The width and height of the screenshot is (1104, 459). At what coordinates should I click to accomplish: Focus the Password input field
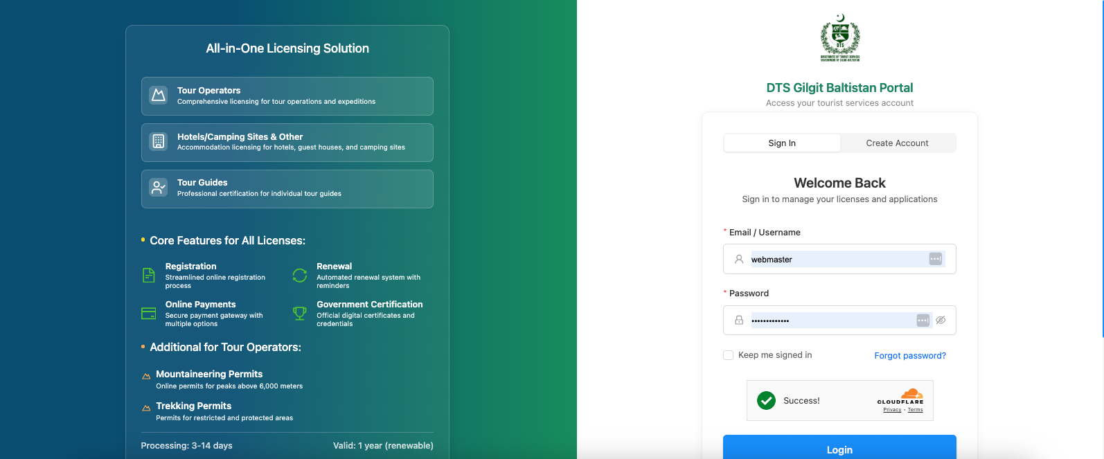pyautogui.click(x=831, y=321)
